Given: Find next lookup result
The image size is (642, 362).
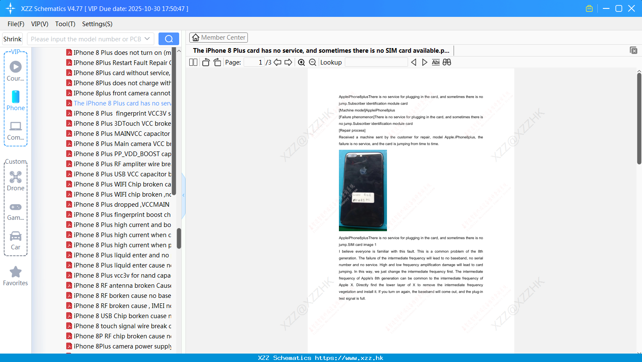Looking at the screenshot, I should click(424, 62).
